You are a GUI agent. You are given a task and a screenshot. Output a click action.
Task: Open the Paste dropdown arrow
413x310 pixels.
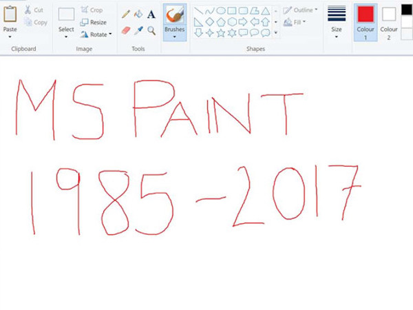(x=10, y=37)
